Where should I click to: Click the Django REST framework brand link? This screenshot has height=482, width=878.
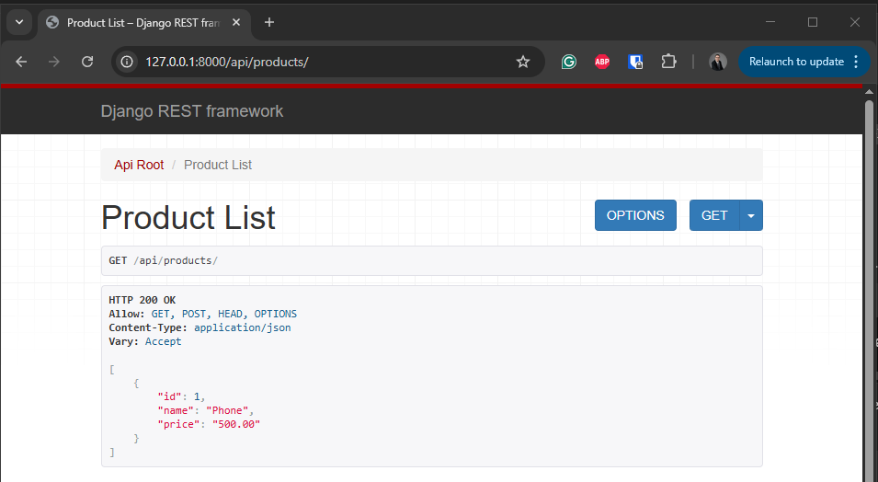click(192, 111)
